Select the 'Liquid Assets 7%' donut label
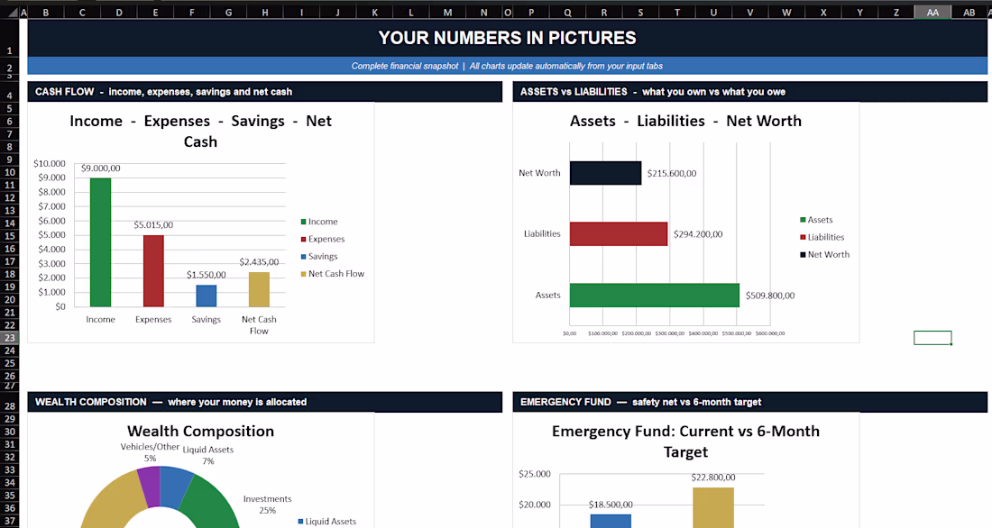The width and height of the screenshot is (992, 528). (208, 456)
